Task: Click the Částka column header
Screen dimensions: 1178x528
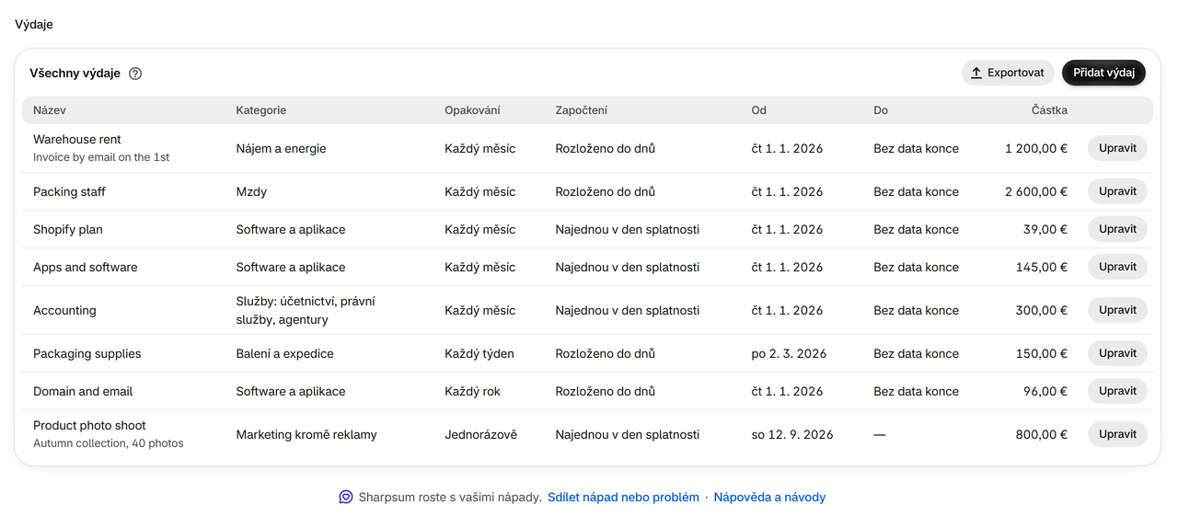Action: (1049, 110)
